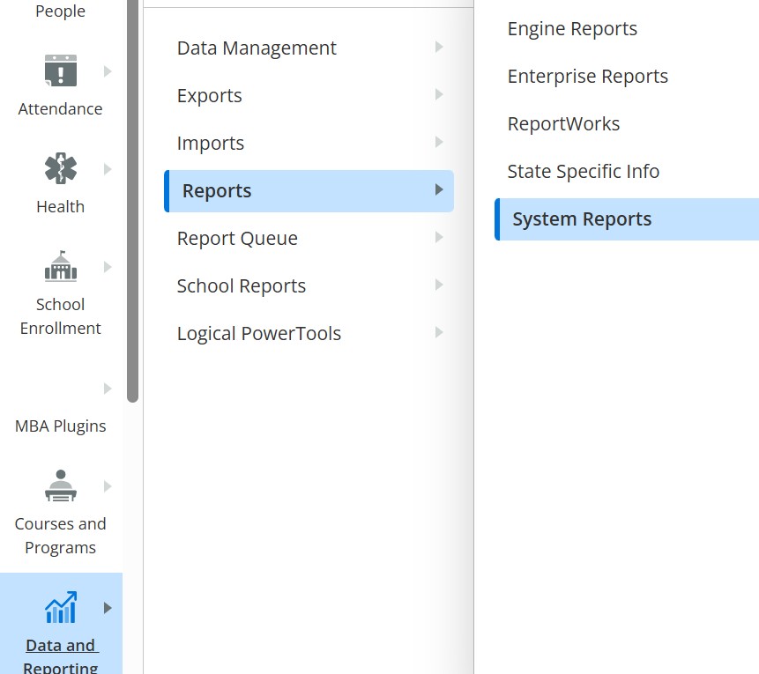The width and height of the screenshot is (759, 674).
Task: Launch ReportWorks
Action: click(563, 124)
